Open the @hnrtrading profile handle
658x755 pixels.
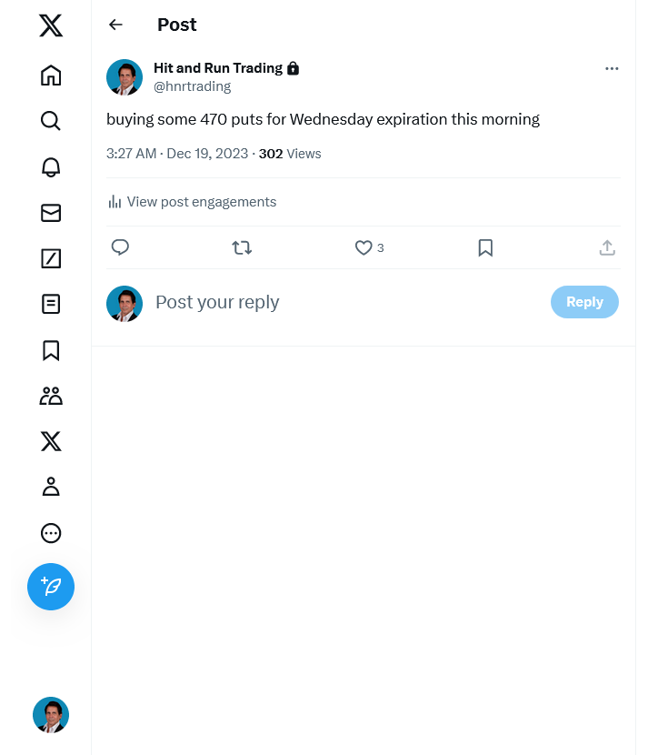(192, 86)
